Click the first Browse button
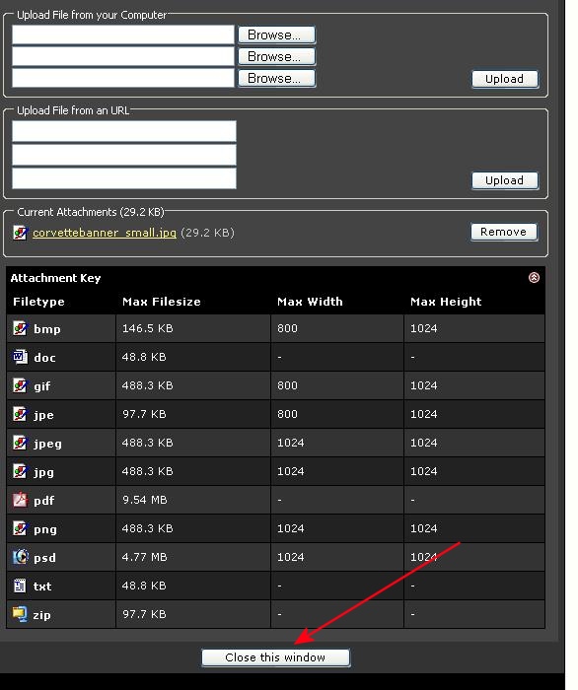This screenshot has width=578, height=690. [276, 34]
